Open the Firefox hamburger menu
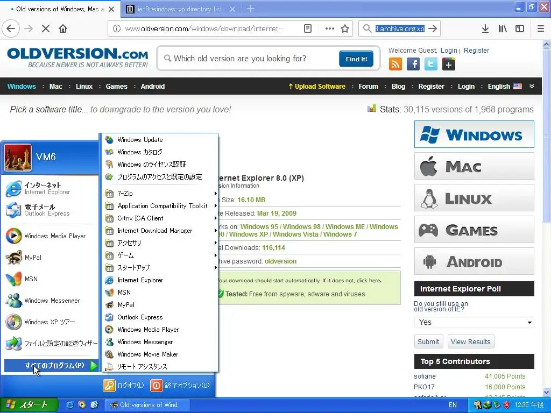The height and width of the screenshot is (413, 551). 541,29
